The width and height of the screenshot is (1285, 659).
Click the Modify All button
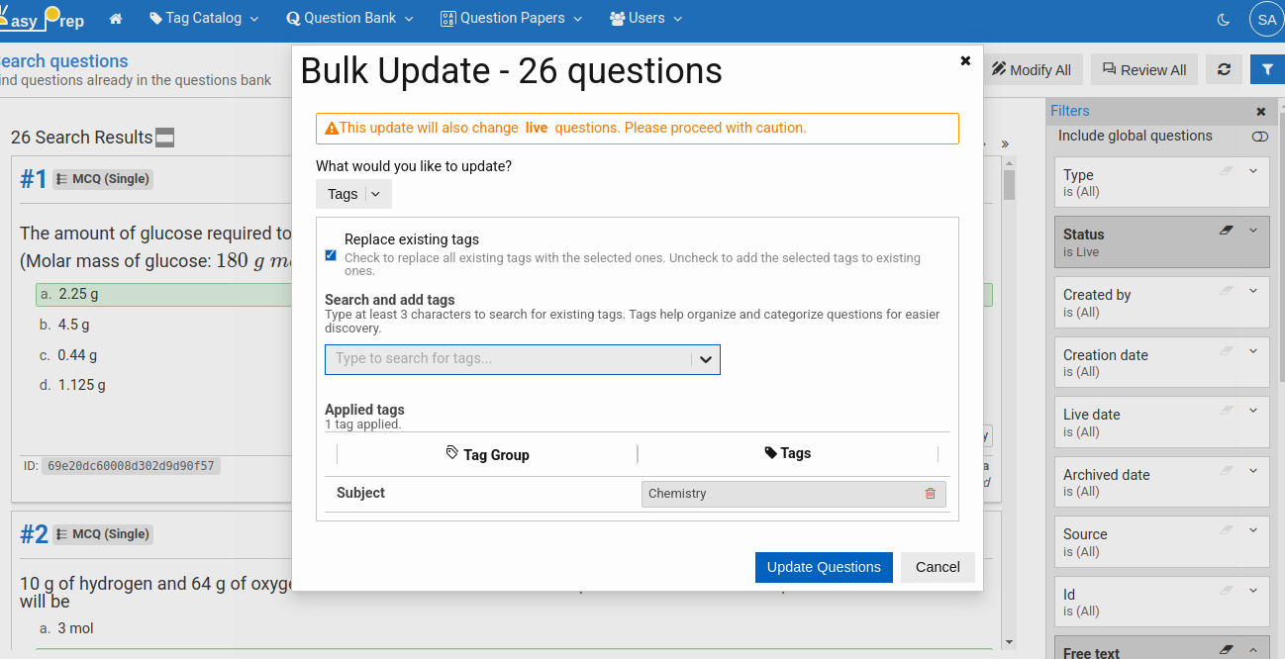pyautogui.click(x=1032, y=69)
